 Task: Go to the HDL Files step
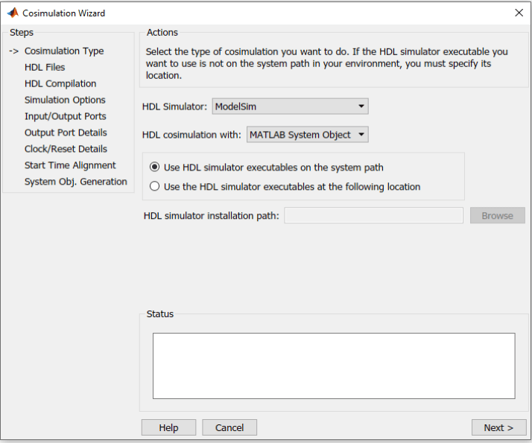45,67
